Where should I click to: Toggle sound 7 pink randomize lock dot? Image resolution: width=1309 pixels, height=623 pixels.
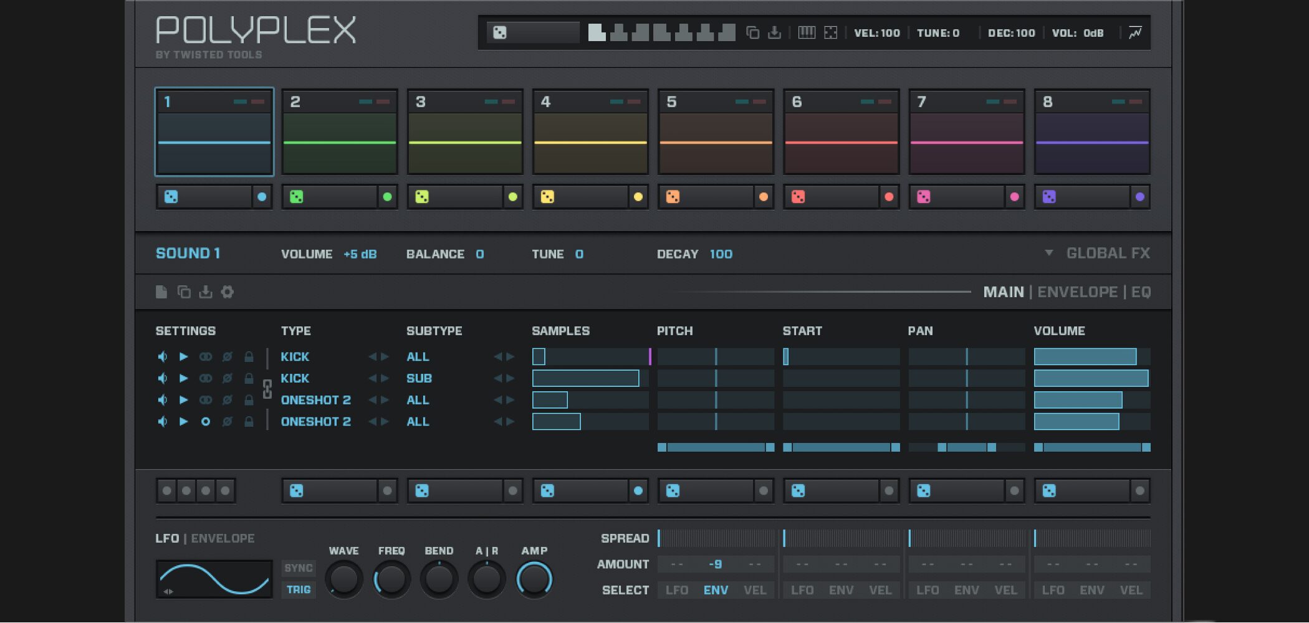pyautogui.click(x=1014, y=197)
